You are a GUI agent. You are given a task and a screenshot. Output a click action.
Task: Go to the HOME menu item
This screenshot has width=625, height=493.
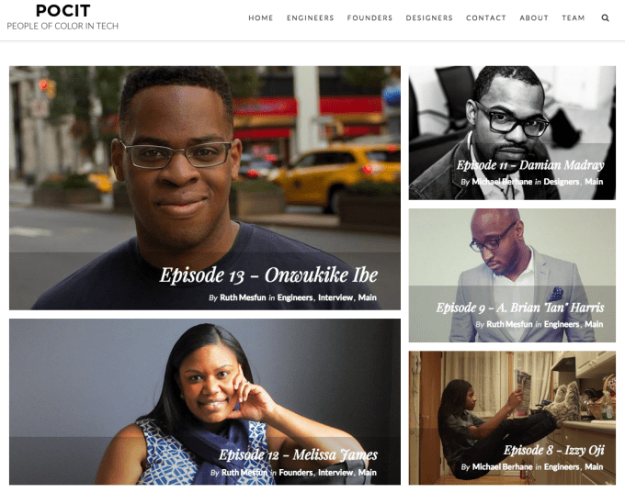(x=261, y=18)
